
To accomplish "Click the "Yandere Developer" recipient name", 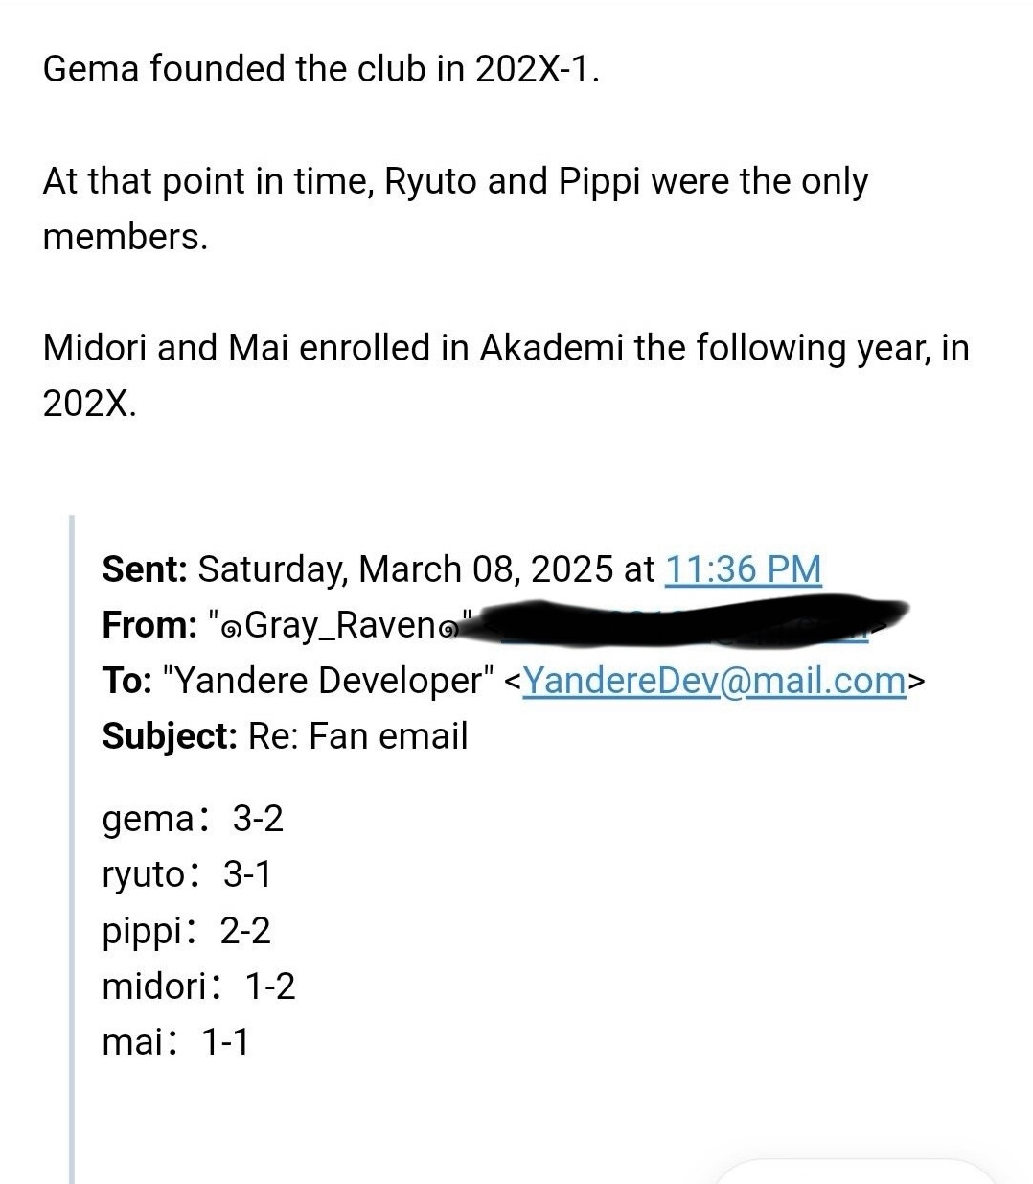I will (329, 681).
